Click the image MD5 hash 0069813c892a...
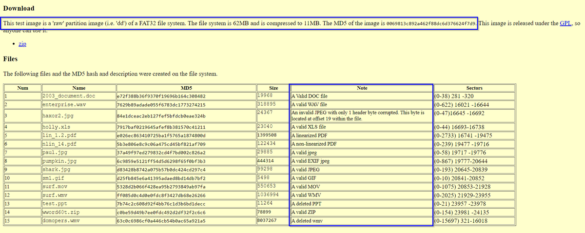Image resolution: width=585 pixels, height=233 pixels. point(431,23)
